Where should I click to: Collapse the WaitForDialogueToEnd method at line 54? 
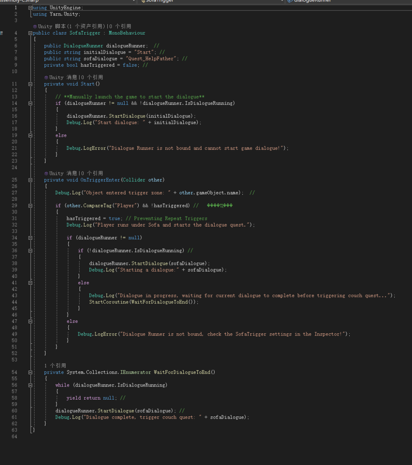[30, 372]
